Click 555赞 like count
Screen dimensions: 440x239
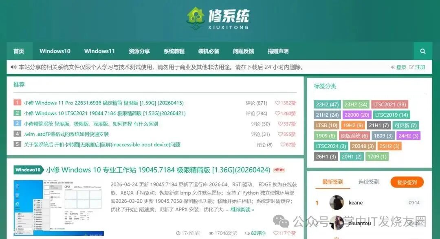(287, 134)
